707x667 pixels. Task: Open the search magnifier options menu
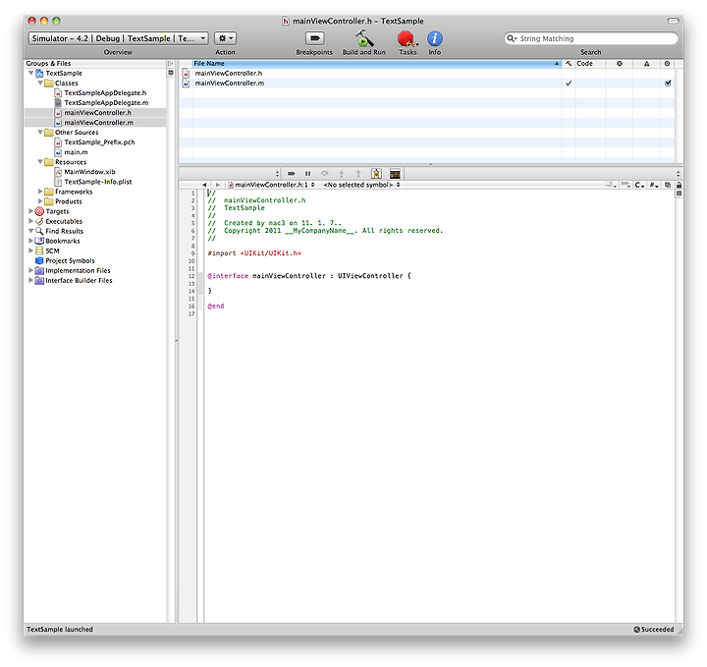512,38
